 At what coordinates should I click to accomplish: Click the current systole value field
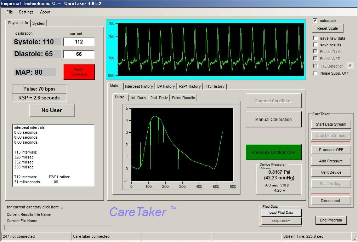pyautogui.click(x=79, y=42)
